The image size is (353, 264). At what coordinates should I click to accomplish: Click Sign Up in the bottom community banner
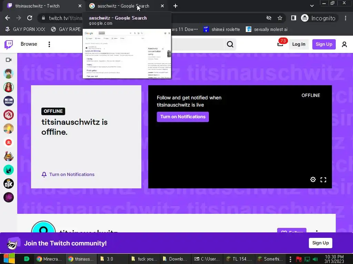320,243
